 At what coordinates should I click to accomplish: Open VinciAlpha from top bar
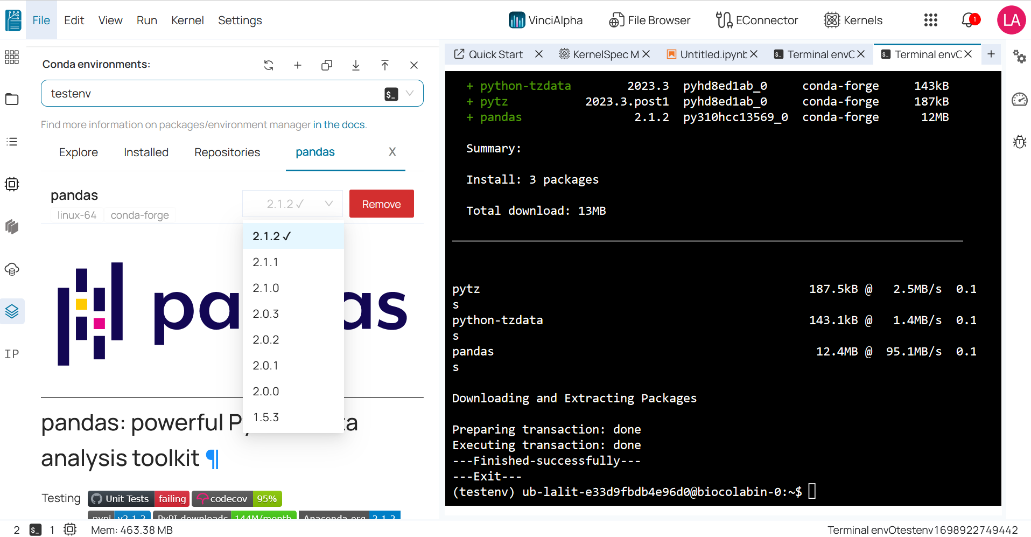545,20
